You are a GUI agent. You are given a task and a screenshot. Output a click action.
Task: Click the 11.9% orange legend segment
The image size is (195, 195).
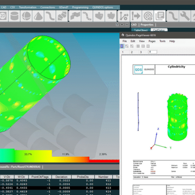(x=71, y=160)
